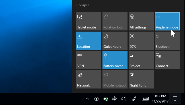Turn off Battery saver tile
185x105 pixels.
115,60
